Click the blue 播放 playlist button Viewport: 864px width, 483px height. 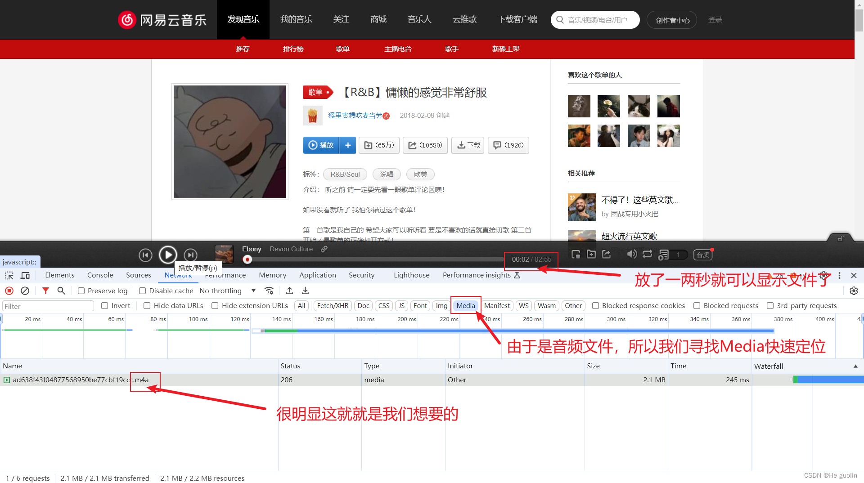click(x=321, y=145)
